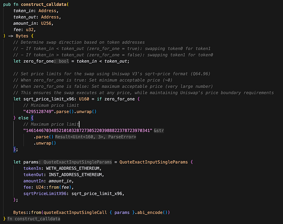This screenshot has width=283, height=224.
Task: Click the '&str' inlay hint
Action: [x=158, y=131]
